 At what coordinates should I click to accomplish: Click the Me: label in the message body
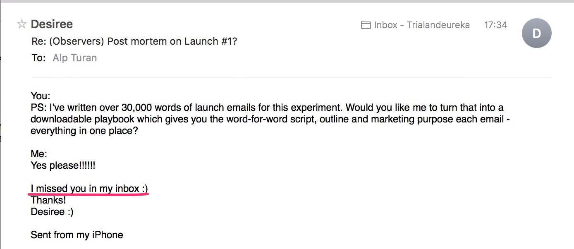pyautogui.click(x=39, y=154)
